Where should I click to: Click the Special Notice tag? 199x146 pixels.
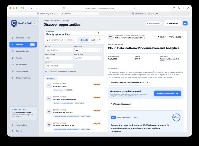click(x=58, y=90)
